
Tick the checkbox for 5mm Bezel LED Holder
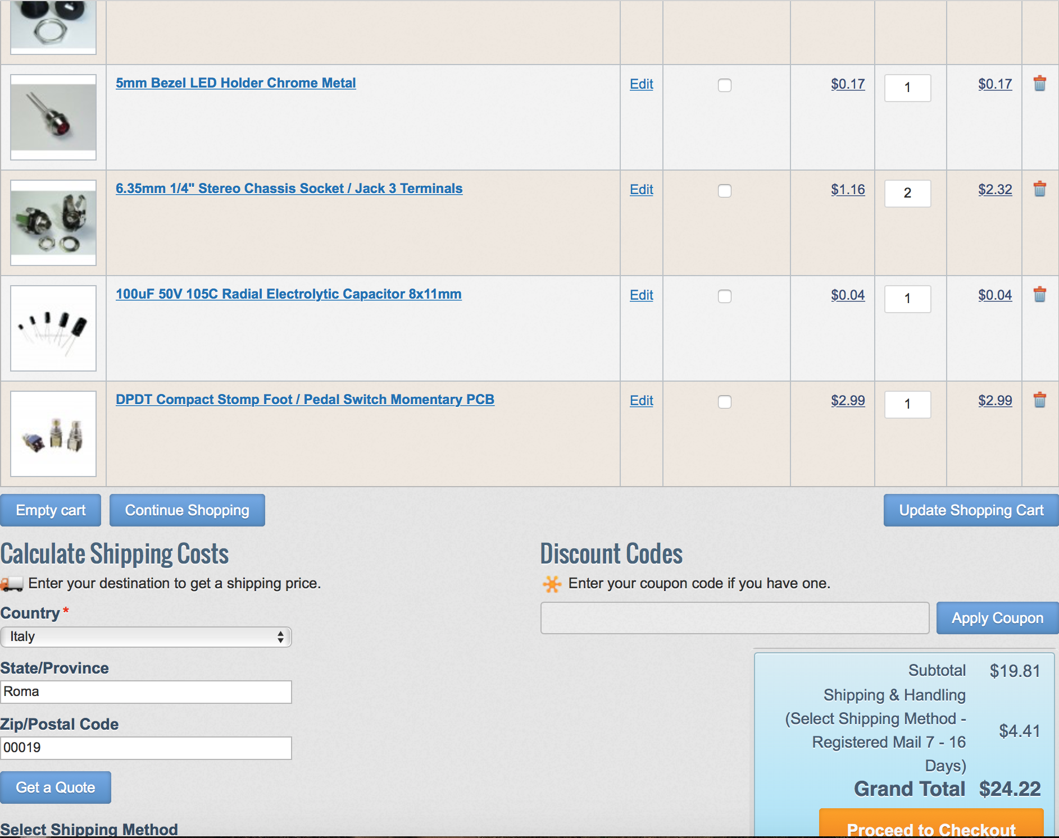tap(725, 85)
